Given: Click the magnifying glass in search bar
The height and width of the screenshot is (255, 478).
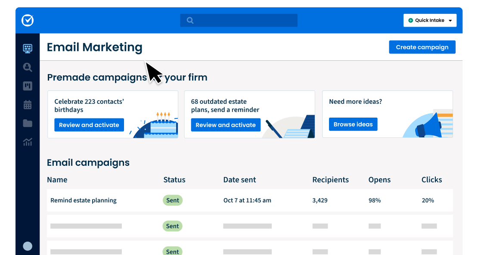Looking at the screenshot, I should click(x=190, y=20).
